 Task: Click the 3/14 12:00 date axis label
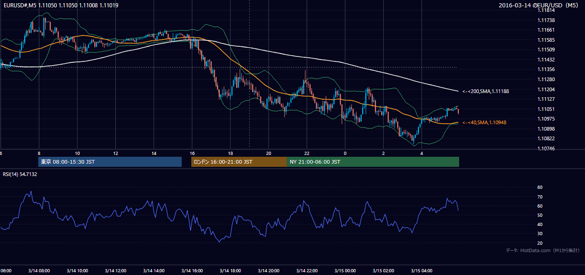[115, 270]
